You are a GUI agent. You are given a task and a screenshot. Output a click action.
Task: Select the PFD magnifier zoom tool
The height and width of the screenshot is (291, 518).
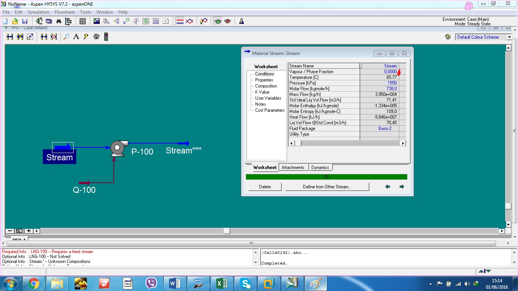(x=66, y=37)
